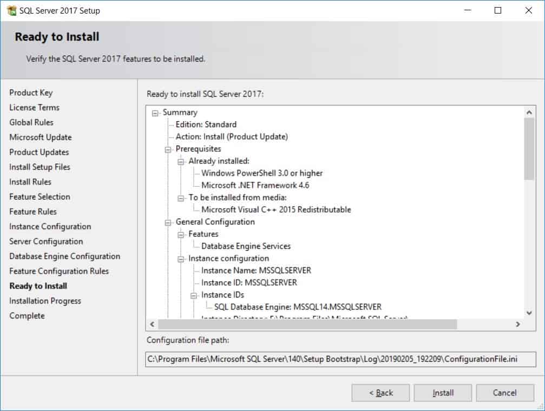Select the Feature Rules step
Image resolution: width=545 pixels, height=411 pixels.
point(33,212)
